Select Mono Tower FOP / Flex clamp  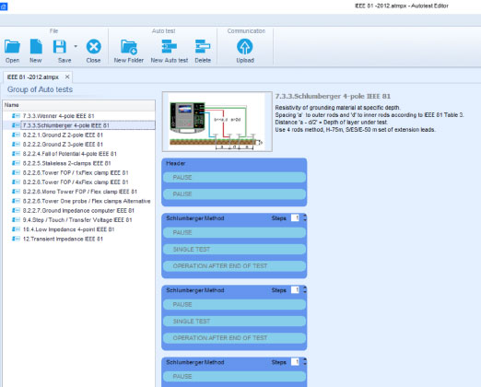click(80, 192)
